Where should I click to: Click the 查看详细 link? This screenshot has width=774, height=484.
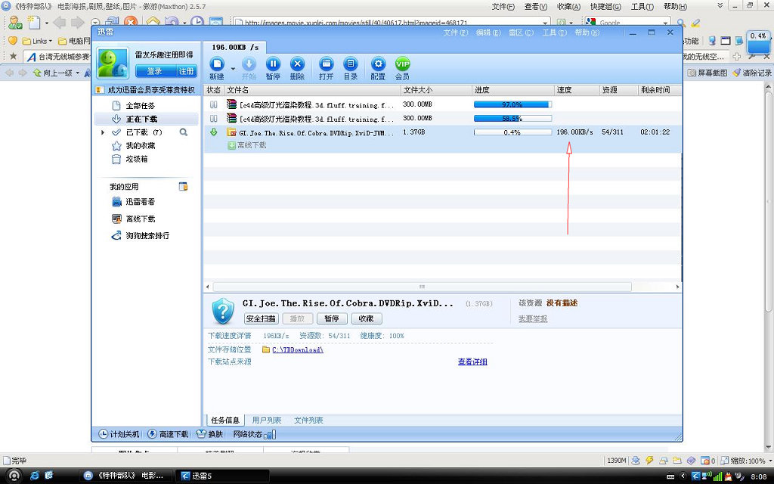tap(472, 362)
